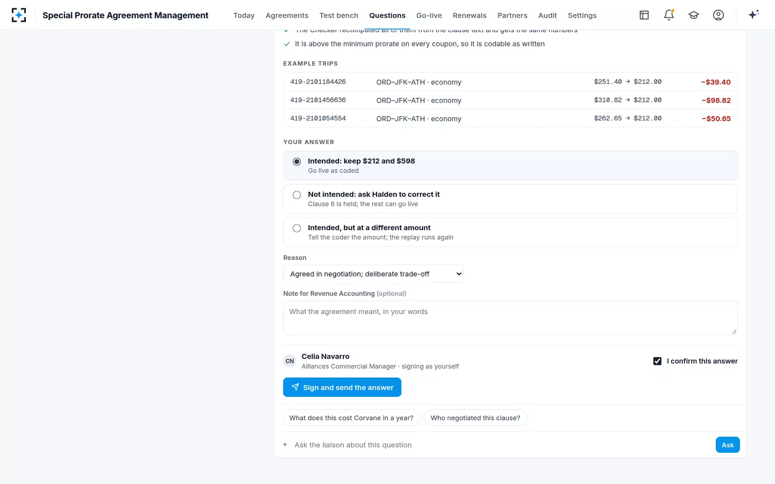Screen dimensions: 775x484
Task: Focus the 'Ask the liaison' input
Action: click(502, 445)
